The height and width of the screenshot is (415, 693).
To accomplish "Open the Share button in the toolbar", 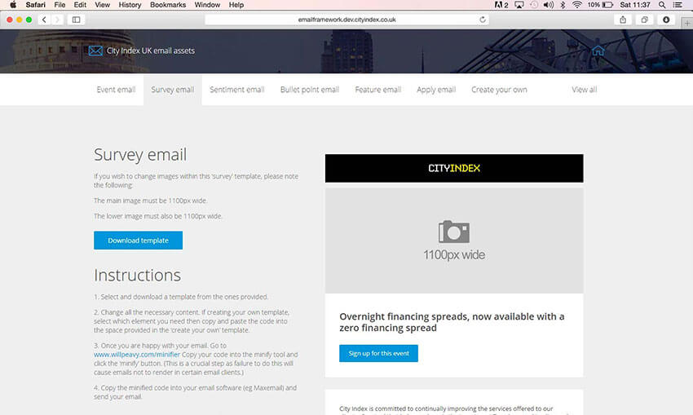I will point(624,19).
